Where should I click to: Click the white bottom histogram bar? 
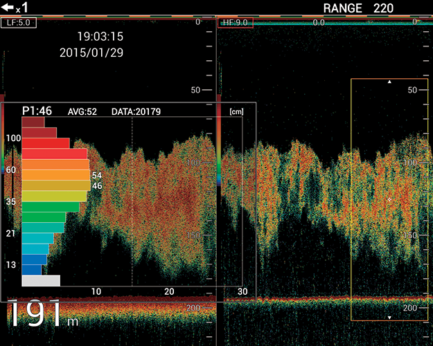[x=41, y=280]
